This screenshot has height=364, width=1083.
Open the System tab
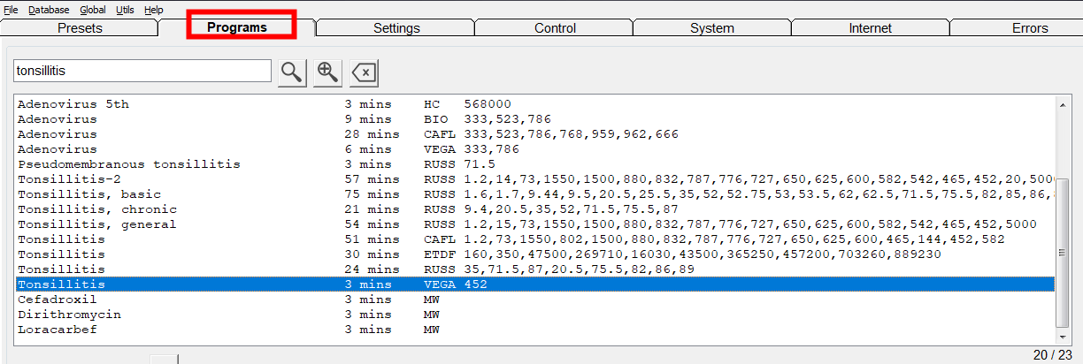712,28
